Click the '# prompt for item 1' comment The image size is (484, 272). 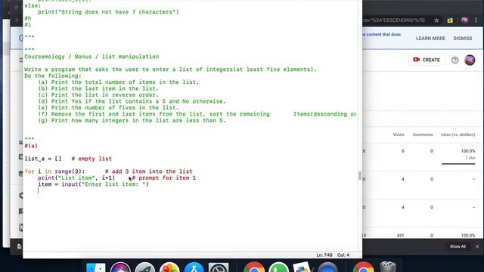(x=164, y=178)
